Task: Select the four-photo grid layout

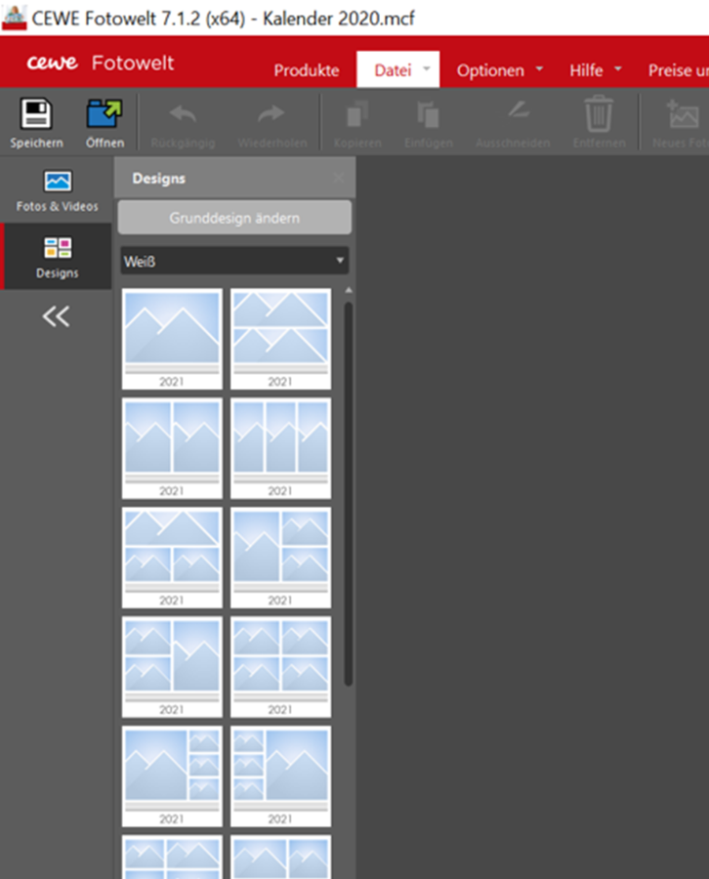Action: pyautogui.click(x=281, y=667)
